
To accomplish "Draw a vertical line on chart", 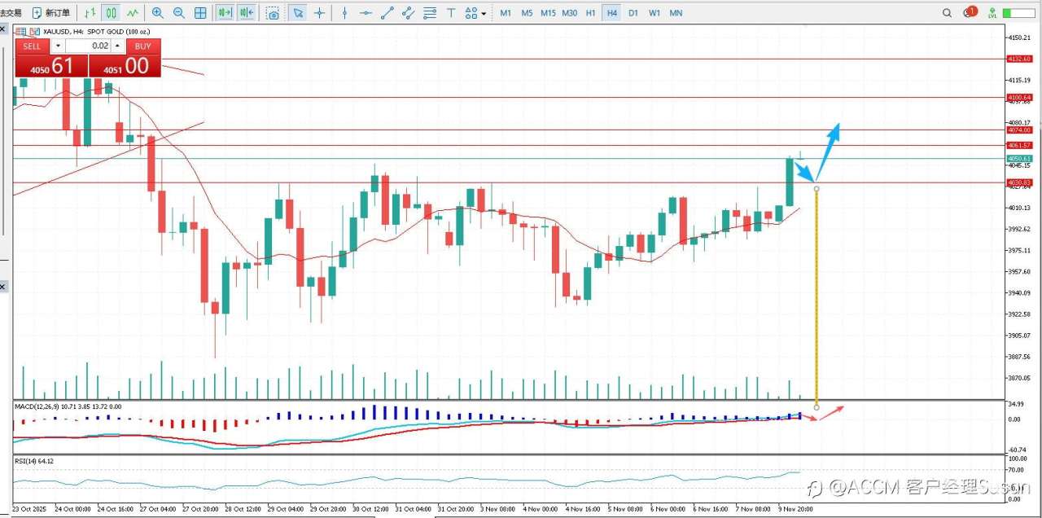I will (x=345, y=13).
